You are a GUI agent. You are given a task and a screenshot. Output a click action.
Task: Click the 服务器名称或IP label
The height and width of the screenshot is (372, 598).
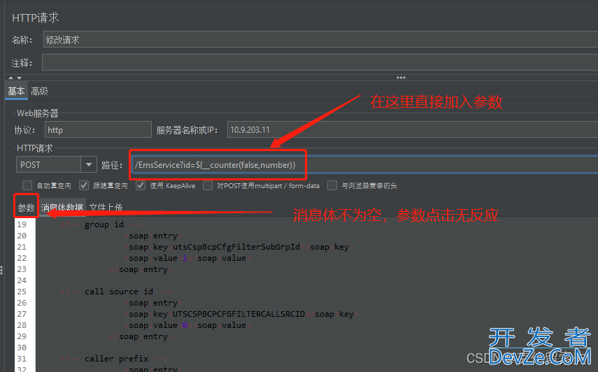click(x=187, y=130)
